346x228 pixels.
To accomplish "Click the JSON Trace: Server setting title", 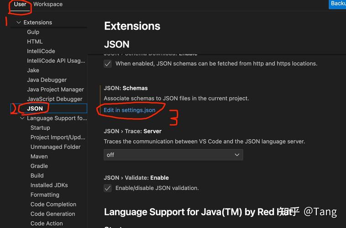I will pos(133,131).
